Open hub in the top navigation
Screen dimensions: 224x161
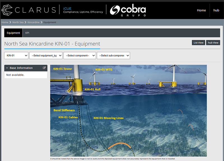click(216, 10)
